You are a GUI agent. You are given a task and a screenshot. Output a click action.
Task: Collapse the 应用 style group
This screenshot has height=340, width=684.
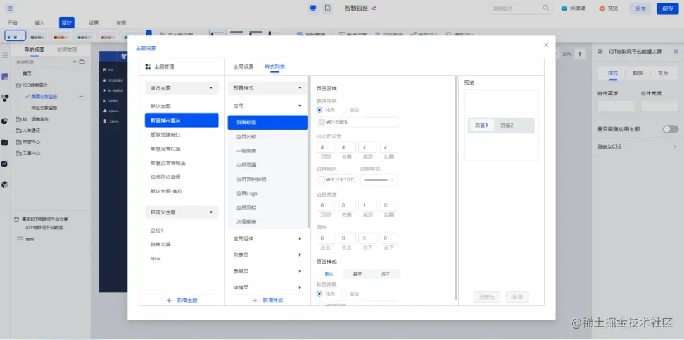tap(267, 106)
